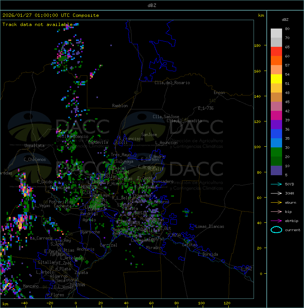The height and width of the screenshot is (308, 304).
Task: Select the Lomas_Blancas map label
Action: [x=210, y=226]
